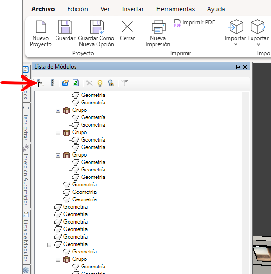Click the Lista de Módulos tab icon

coord(26,214)
